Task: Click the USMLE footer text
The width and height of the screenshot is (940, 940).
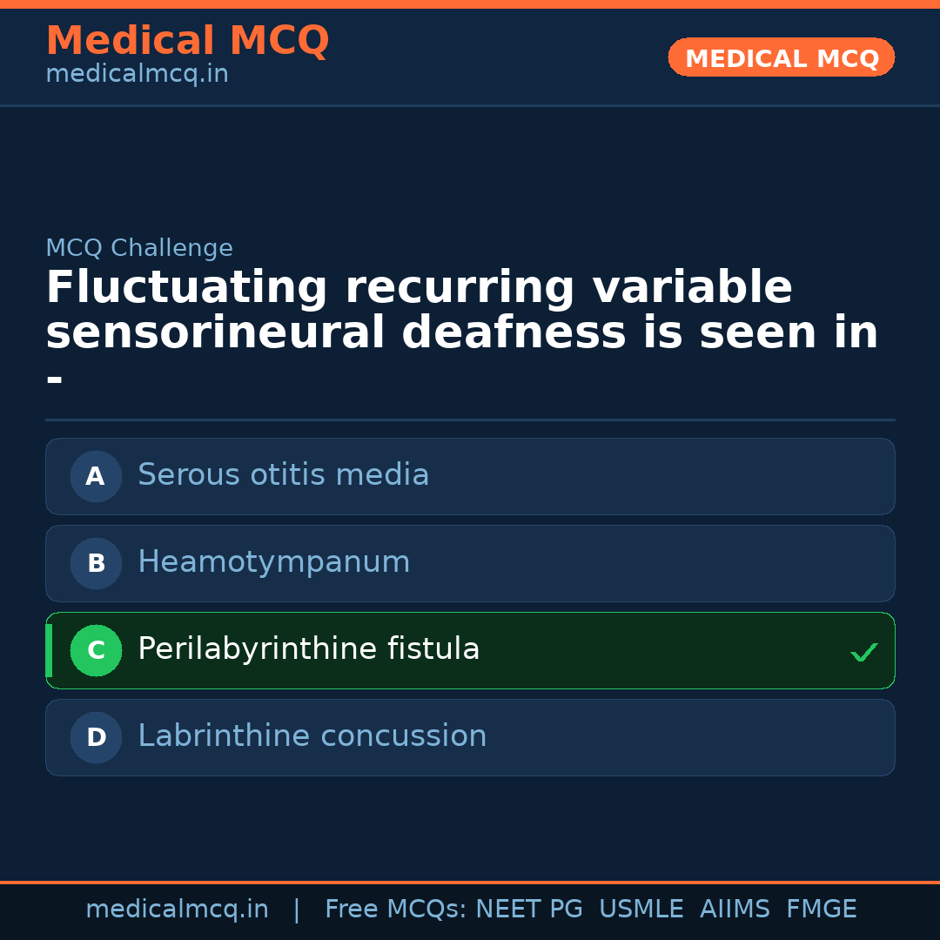Action: click(x=641, y=910)
